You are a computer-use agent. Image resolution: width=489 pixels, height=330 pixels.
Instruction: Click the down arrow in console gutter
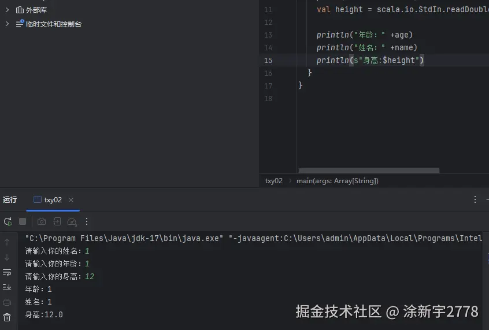(x=7, y=258)
